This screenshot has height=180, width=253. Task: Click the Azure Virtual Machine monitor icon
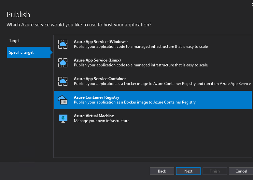[x=63, y=118]
